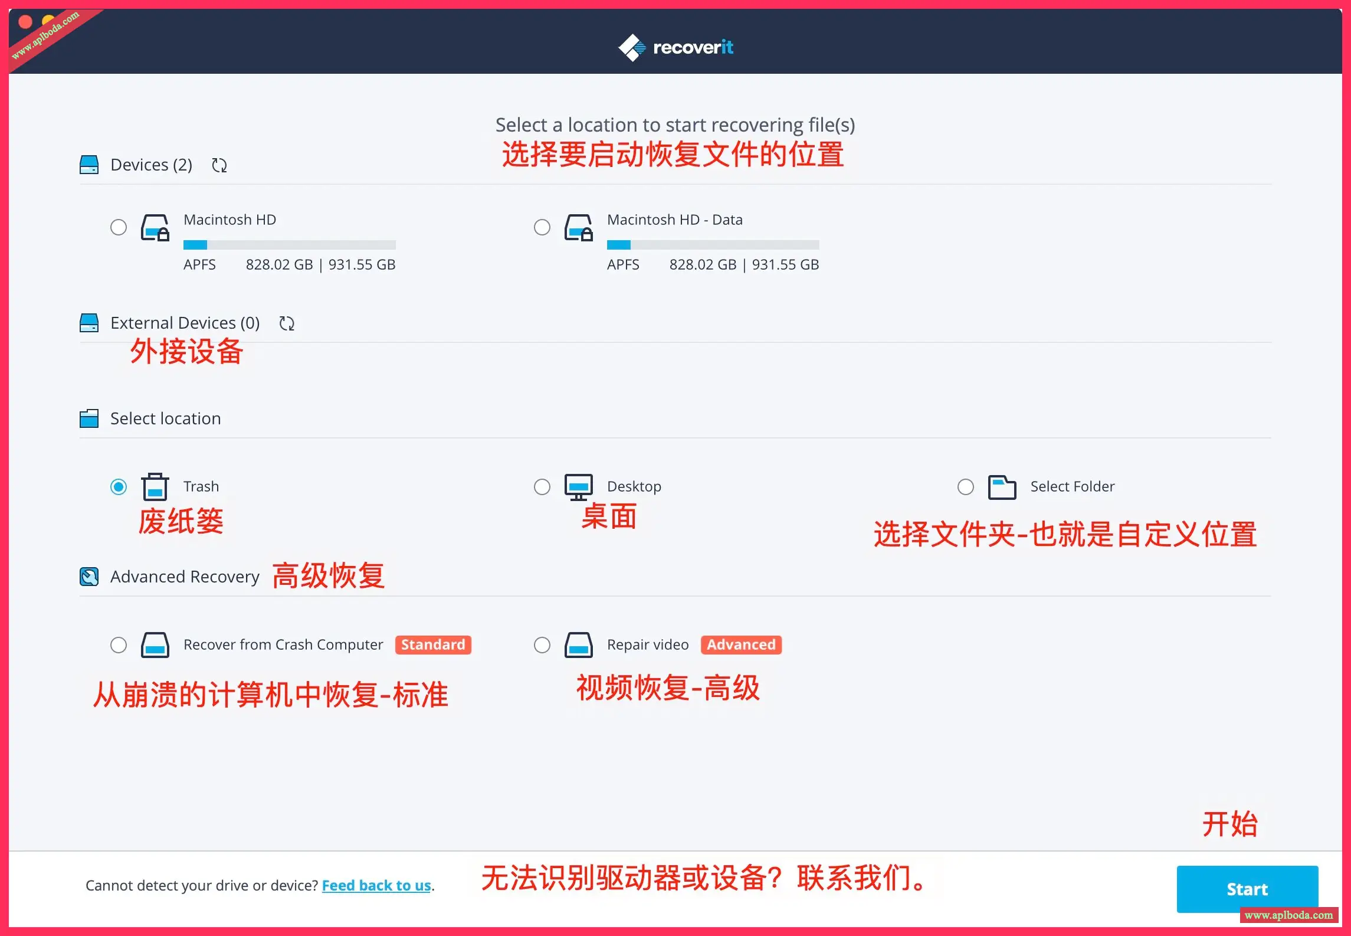This screenshot has width=1351, height=936.
Task: Enable the Repair video radio option
Action: pyautogui.click(x=542, y=645)
